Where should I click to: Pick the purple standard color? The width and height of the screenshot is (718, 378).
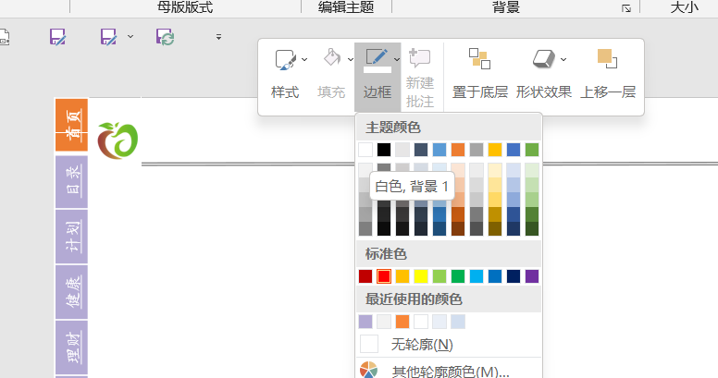pos(532,276)
